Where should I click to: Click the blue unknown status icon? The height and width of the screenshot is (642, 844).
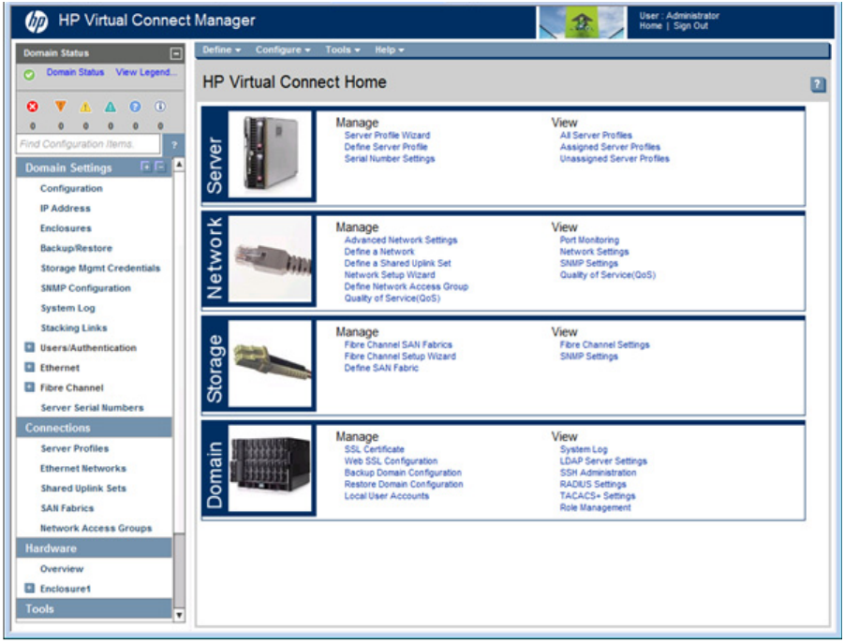(135, 107)
